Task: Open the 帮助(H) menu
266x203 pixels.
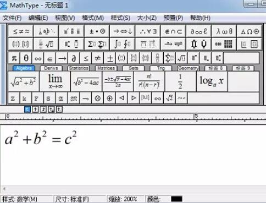Action: pos(200,18)
